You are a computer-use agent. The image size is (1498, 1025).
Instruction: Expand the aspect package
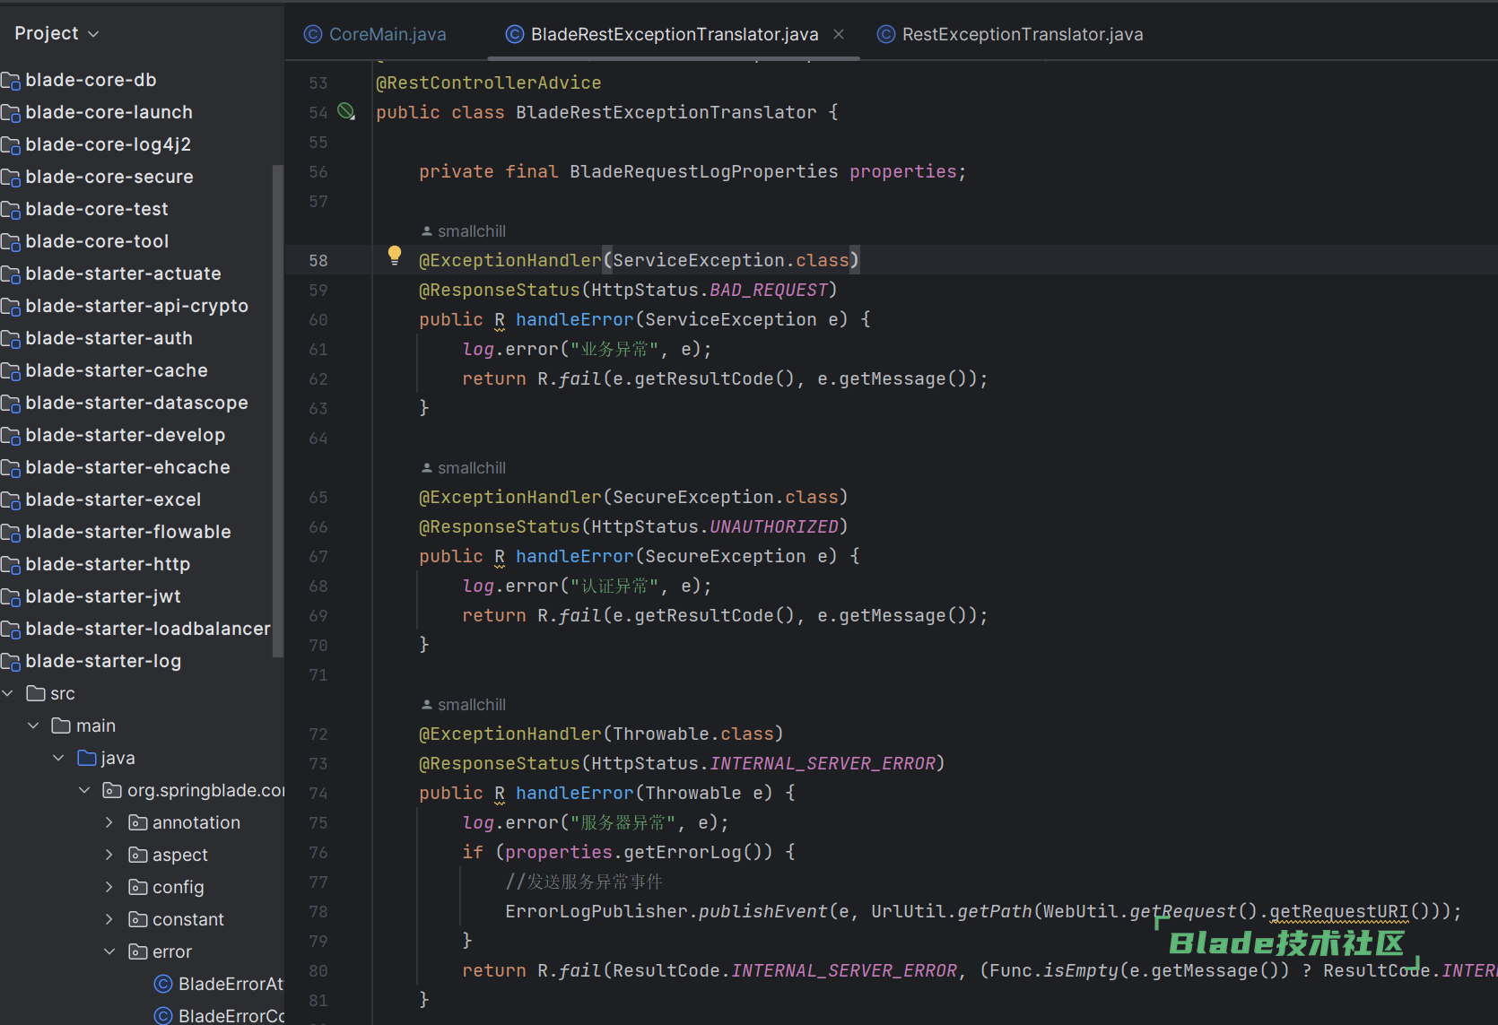(x=109, y=855)
